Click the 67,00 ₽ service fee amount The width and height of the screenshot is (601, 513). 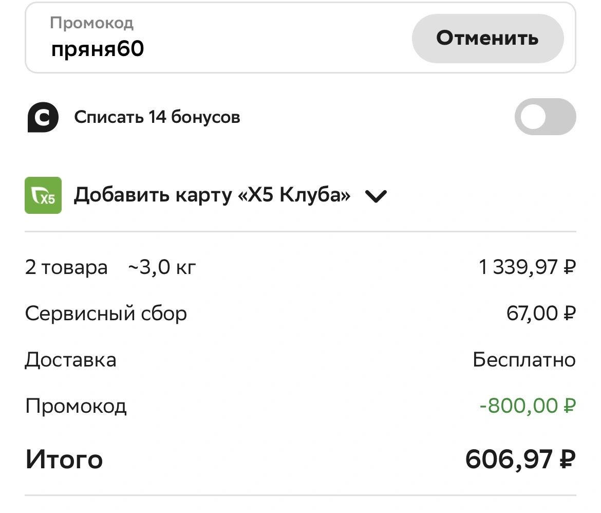tap(541, 314)
